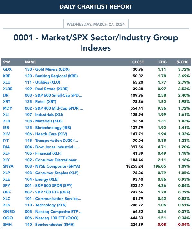
Task: Click the CLOSE column header
Action: (138, 62)
